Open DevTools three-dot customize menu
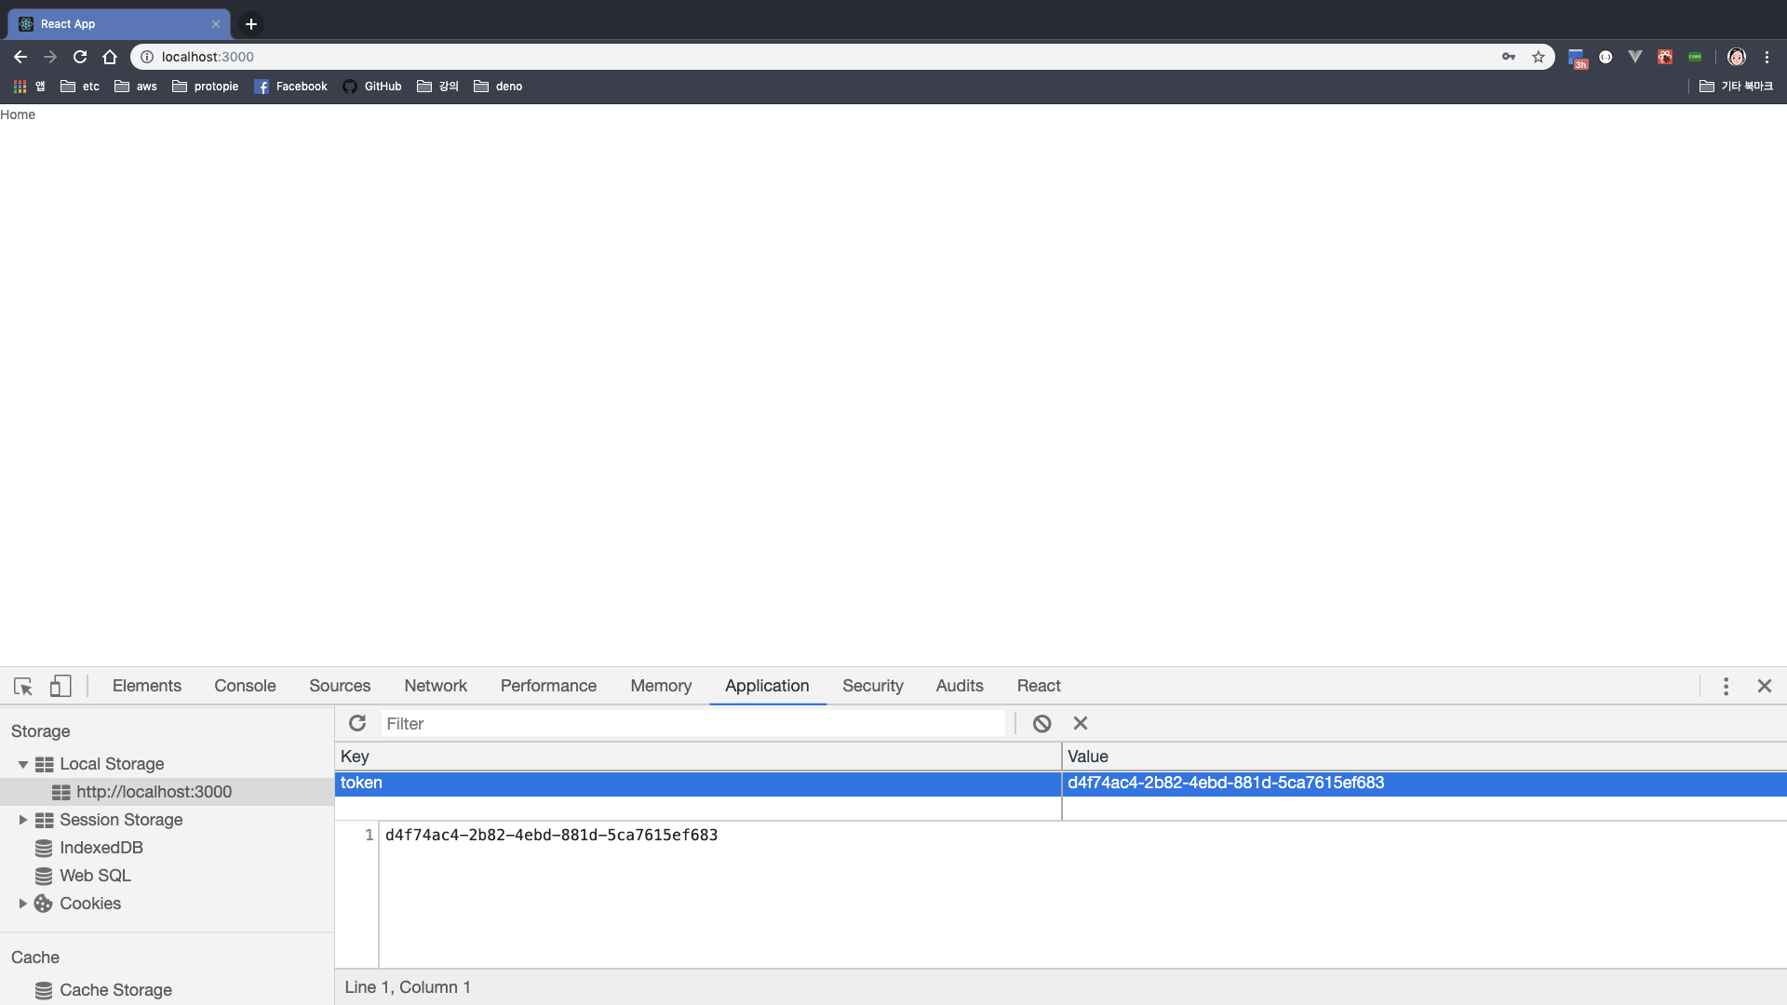Screen dimensions: 1787x1005 [x=1726, y=686]
